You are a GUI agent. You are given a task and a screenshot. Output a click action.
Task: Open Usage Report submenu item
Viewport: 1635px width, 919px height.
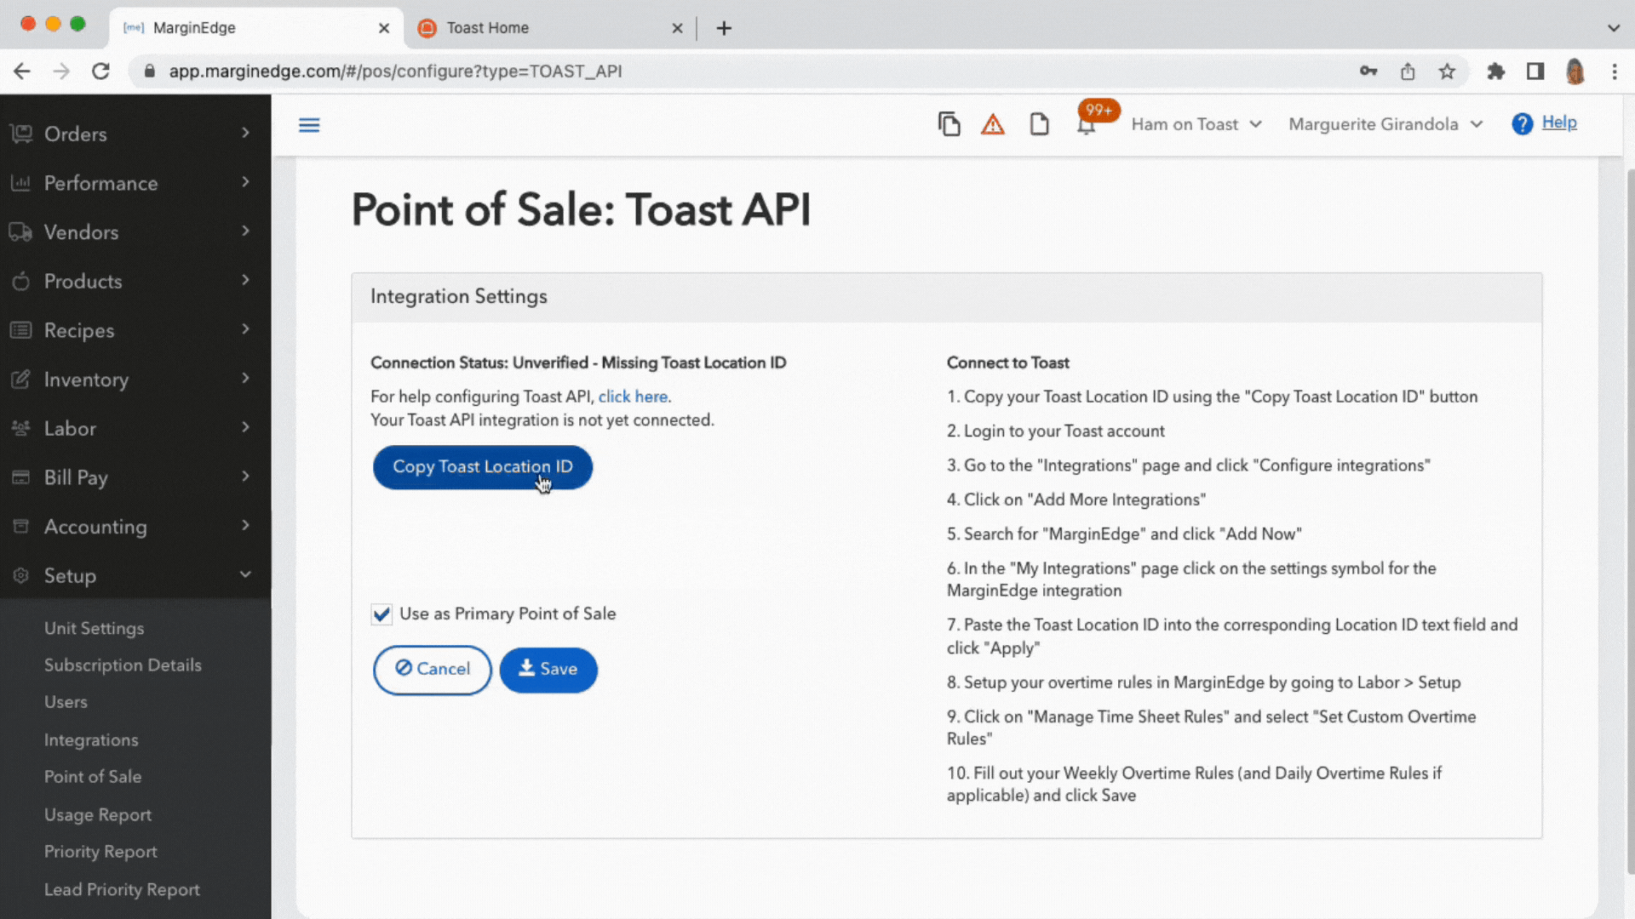click(98, 814)
